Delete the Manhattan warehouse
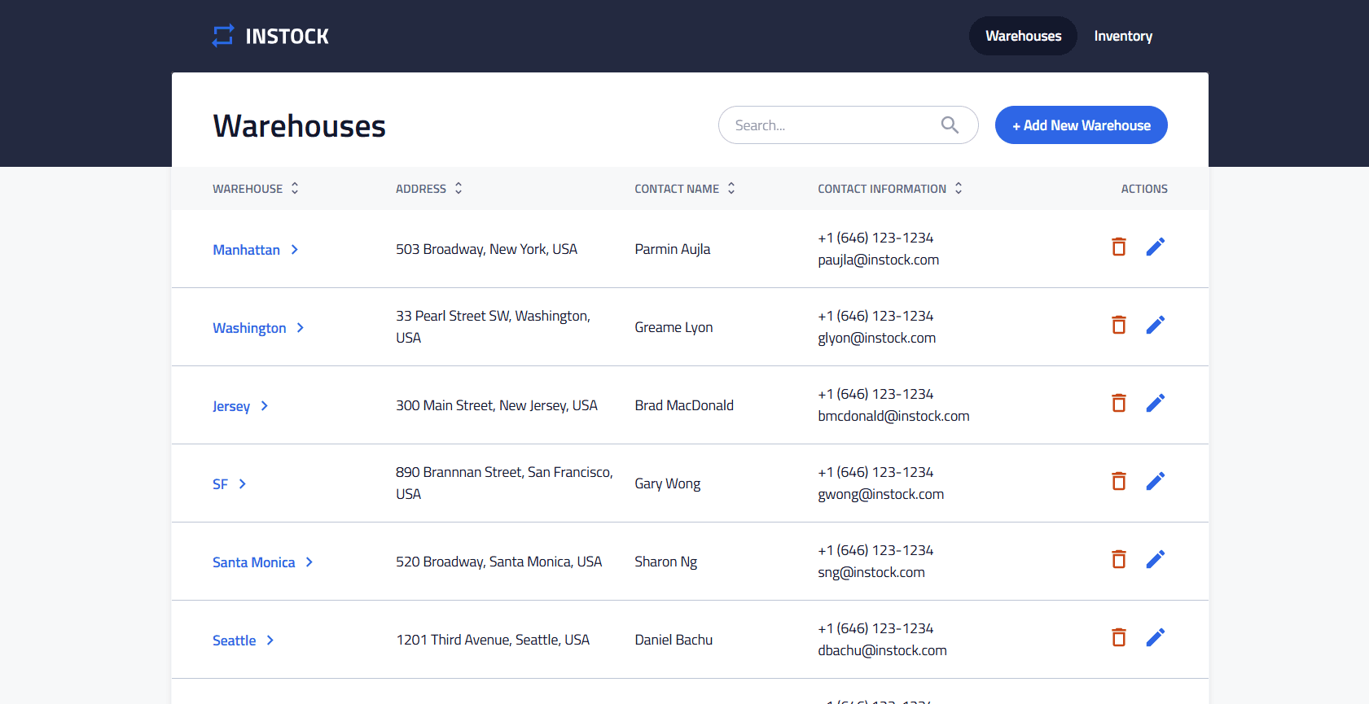The height and width of the screenshot is (704, 1369). (1118, 247)
